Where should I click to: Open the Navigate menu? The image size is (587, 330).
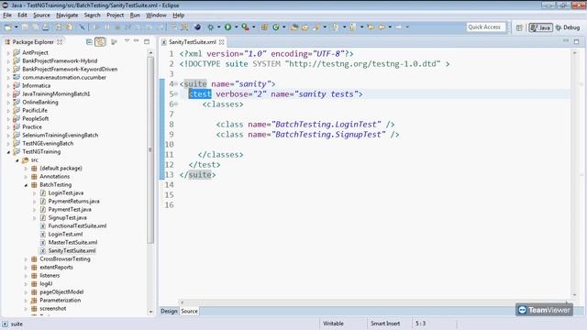pos(67,16)
